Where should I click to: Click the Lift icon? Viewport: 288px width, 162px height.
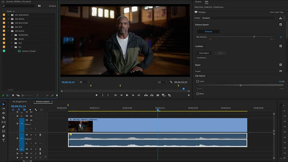tap(146, 95)
